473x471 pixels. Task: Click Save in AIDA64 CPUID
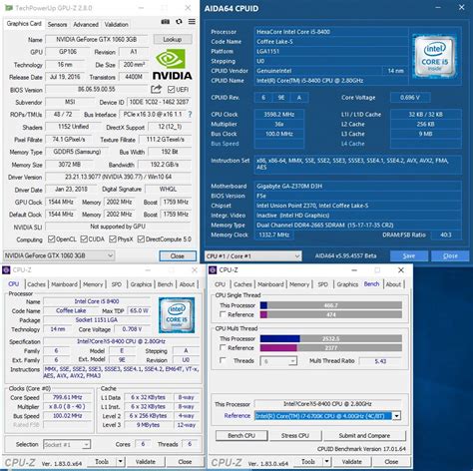[x=409, y=255]
